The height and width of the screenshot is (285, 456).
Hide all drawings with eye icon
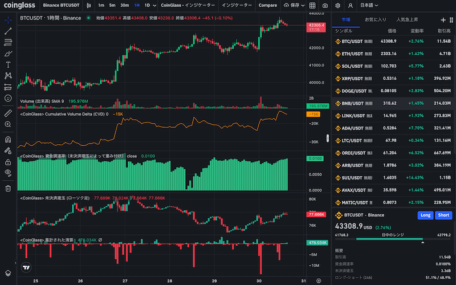click(8, 173)
